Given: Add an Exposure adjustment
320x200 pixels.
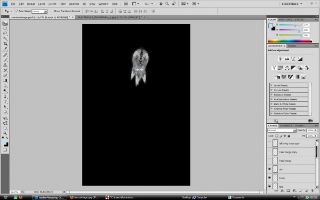Looking at the screenshot, I should coord(300,59).
